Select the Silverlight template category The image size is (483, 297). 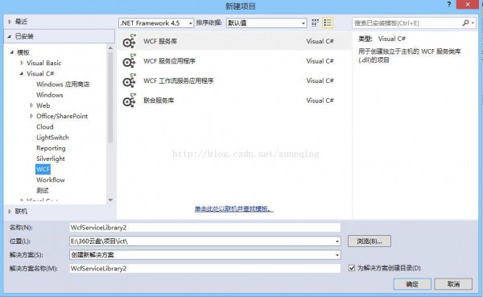click(51, 159)
